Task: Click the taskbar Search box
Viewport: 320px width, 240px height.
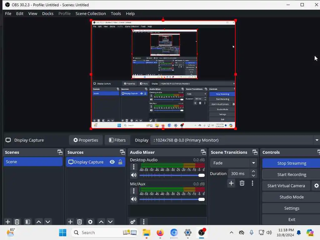Action: 105,232
